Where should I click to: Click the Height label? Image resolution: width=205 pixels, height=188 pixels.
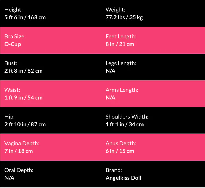[13, 10]
